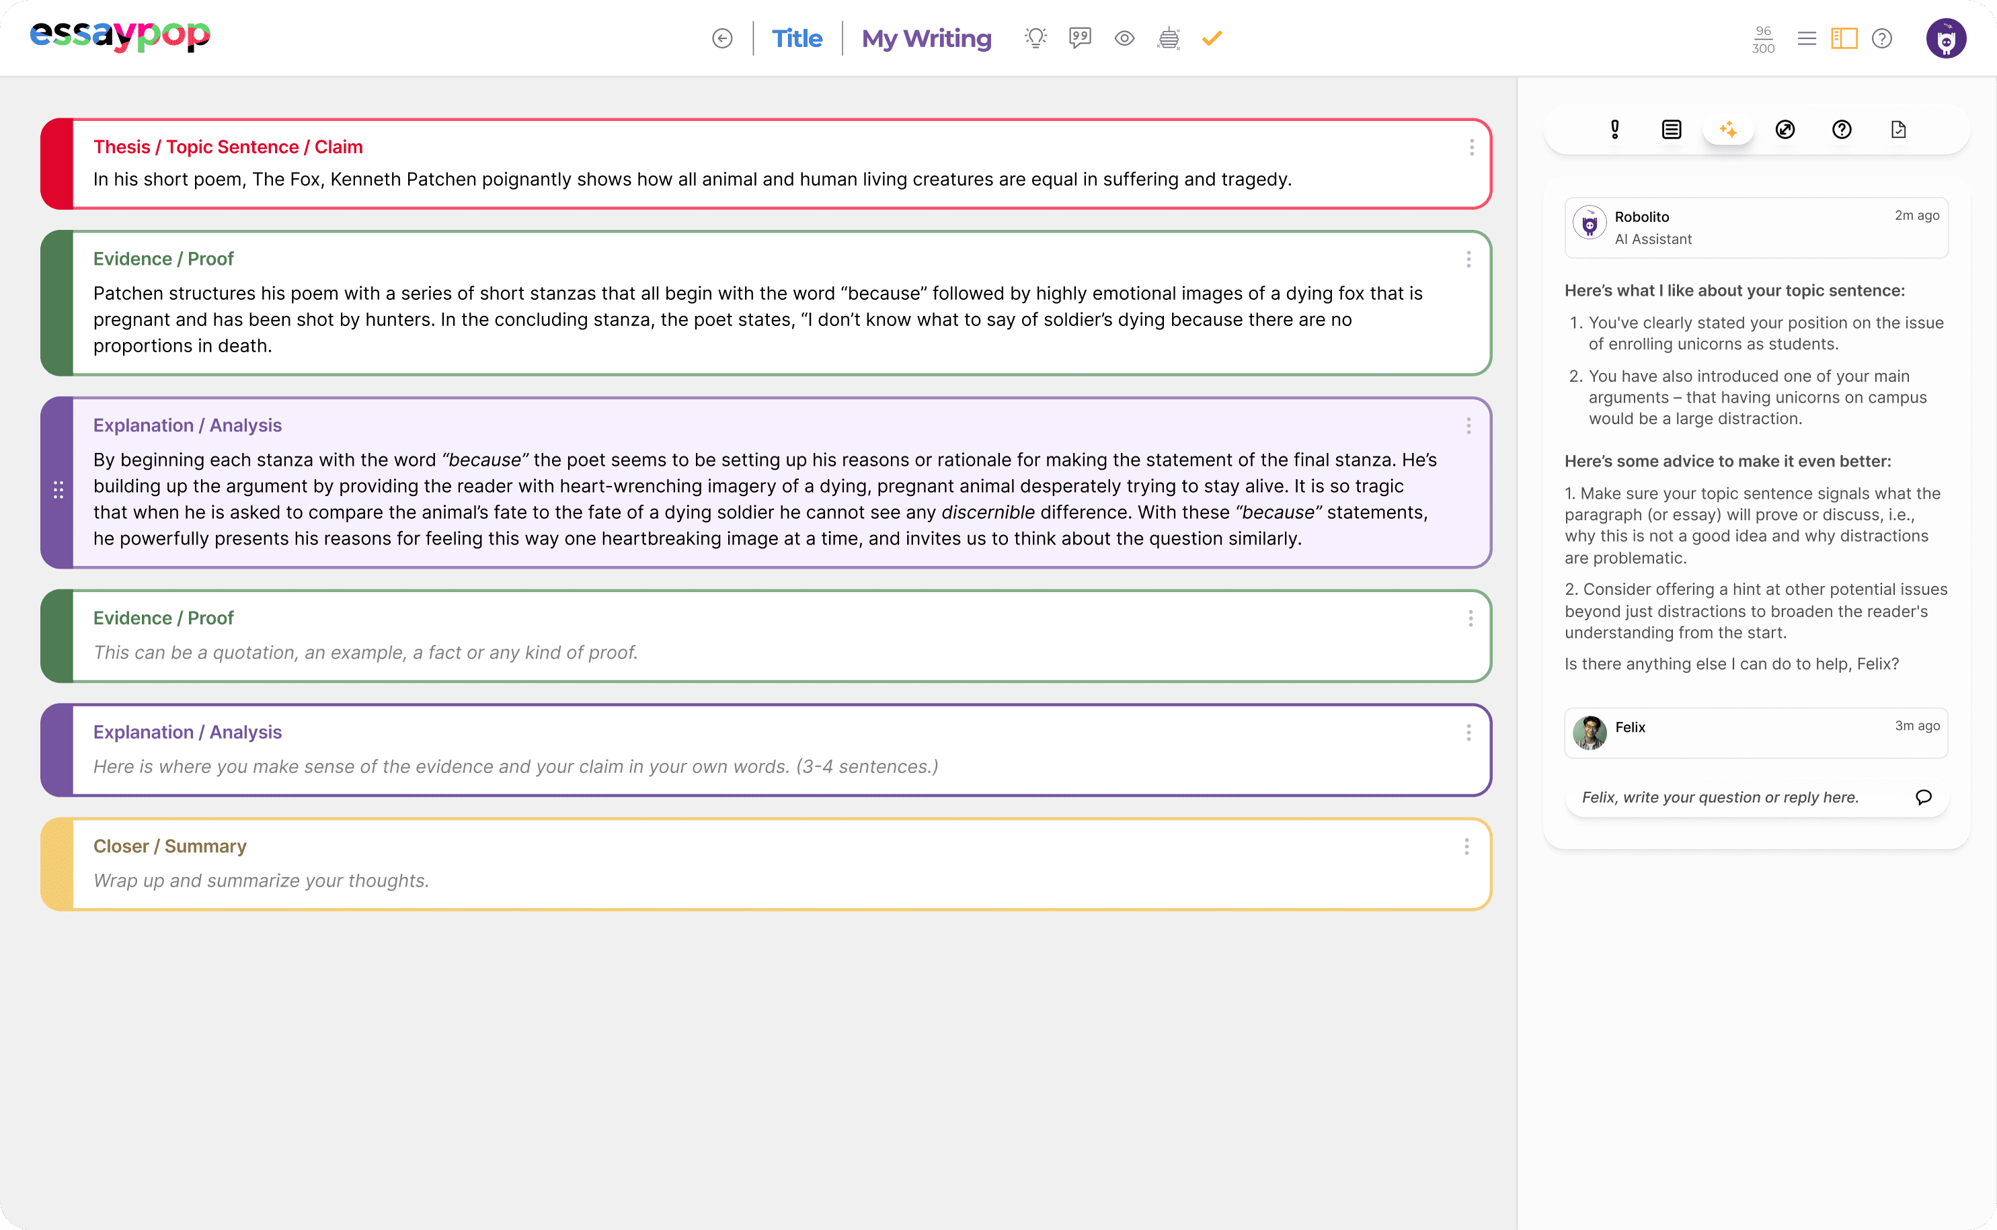Click Here's what I like heading
1997x1230 pixels.
coord(1735,290)
